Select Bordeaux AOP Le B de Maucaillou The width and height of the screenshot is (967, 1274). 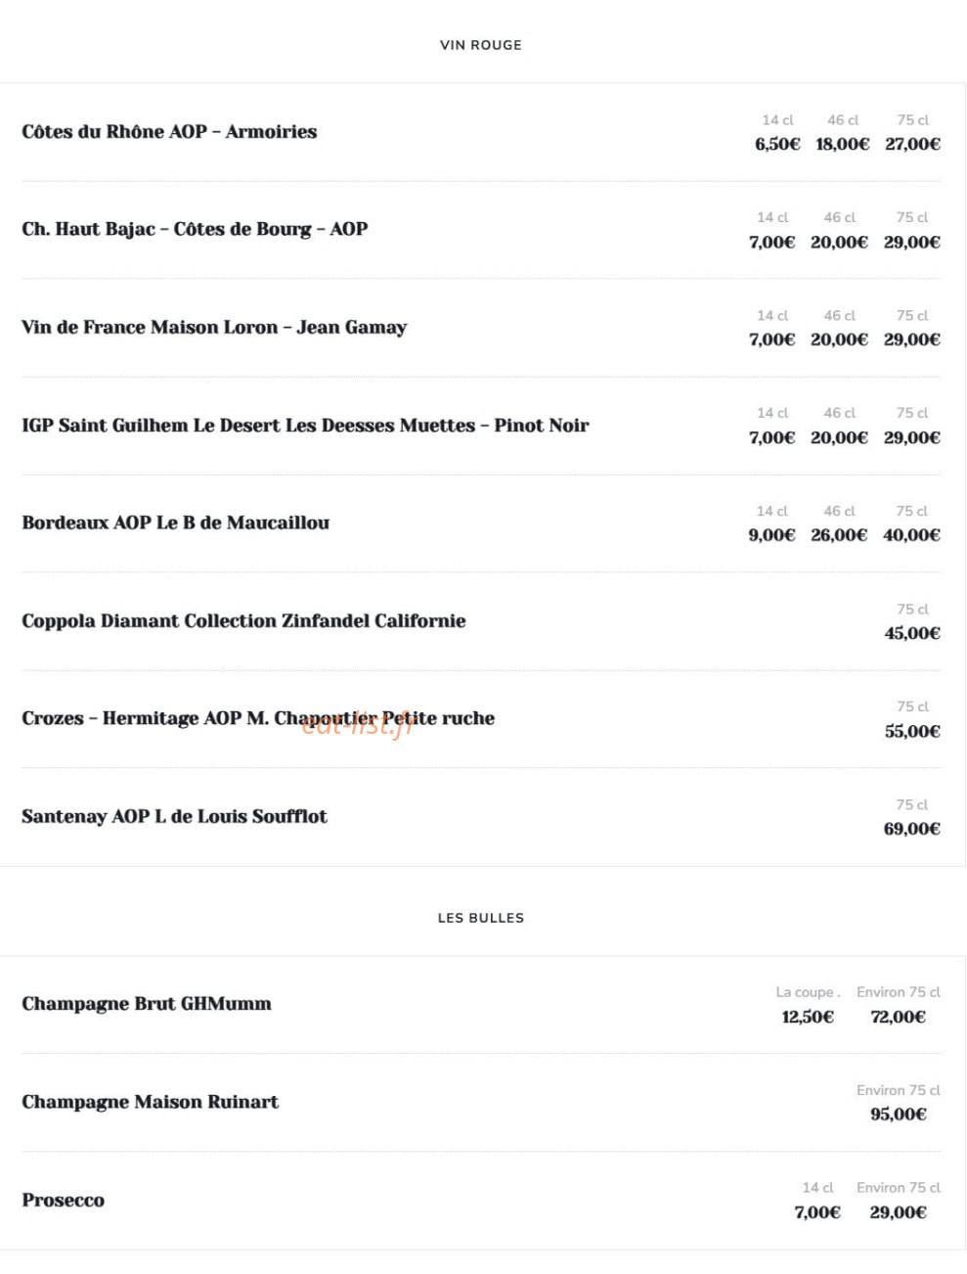tap(175, 523)
